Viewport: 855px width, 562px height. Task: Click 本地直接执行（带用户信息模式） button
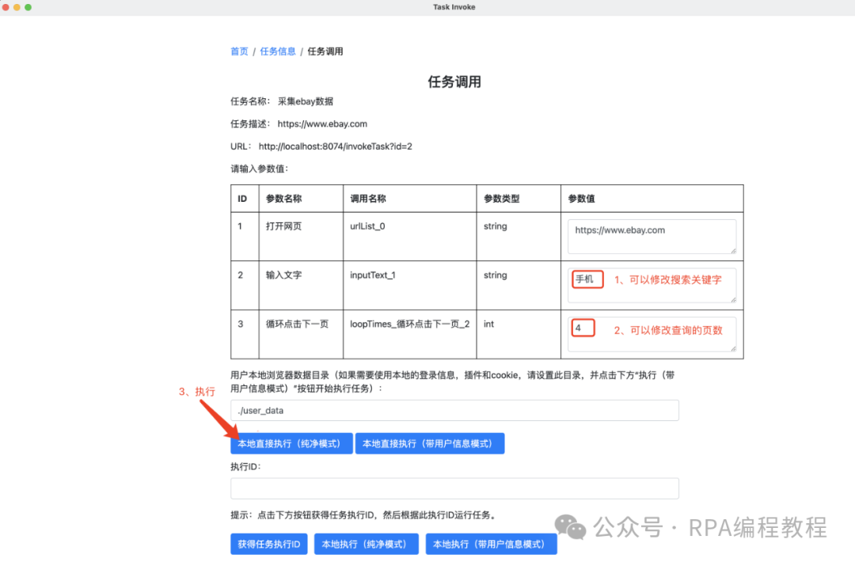tap(430, 444)
